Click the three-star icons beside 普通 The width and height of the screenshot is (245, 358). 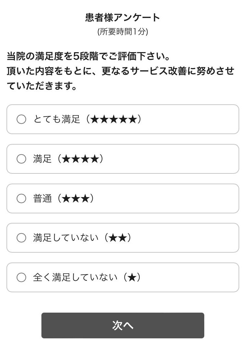pos(76,198)
